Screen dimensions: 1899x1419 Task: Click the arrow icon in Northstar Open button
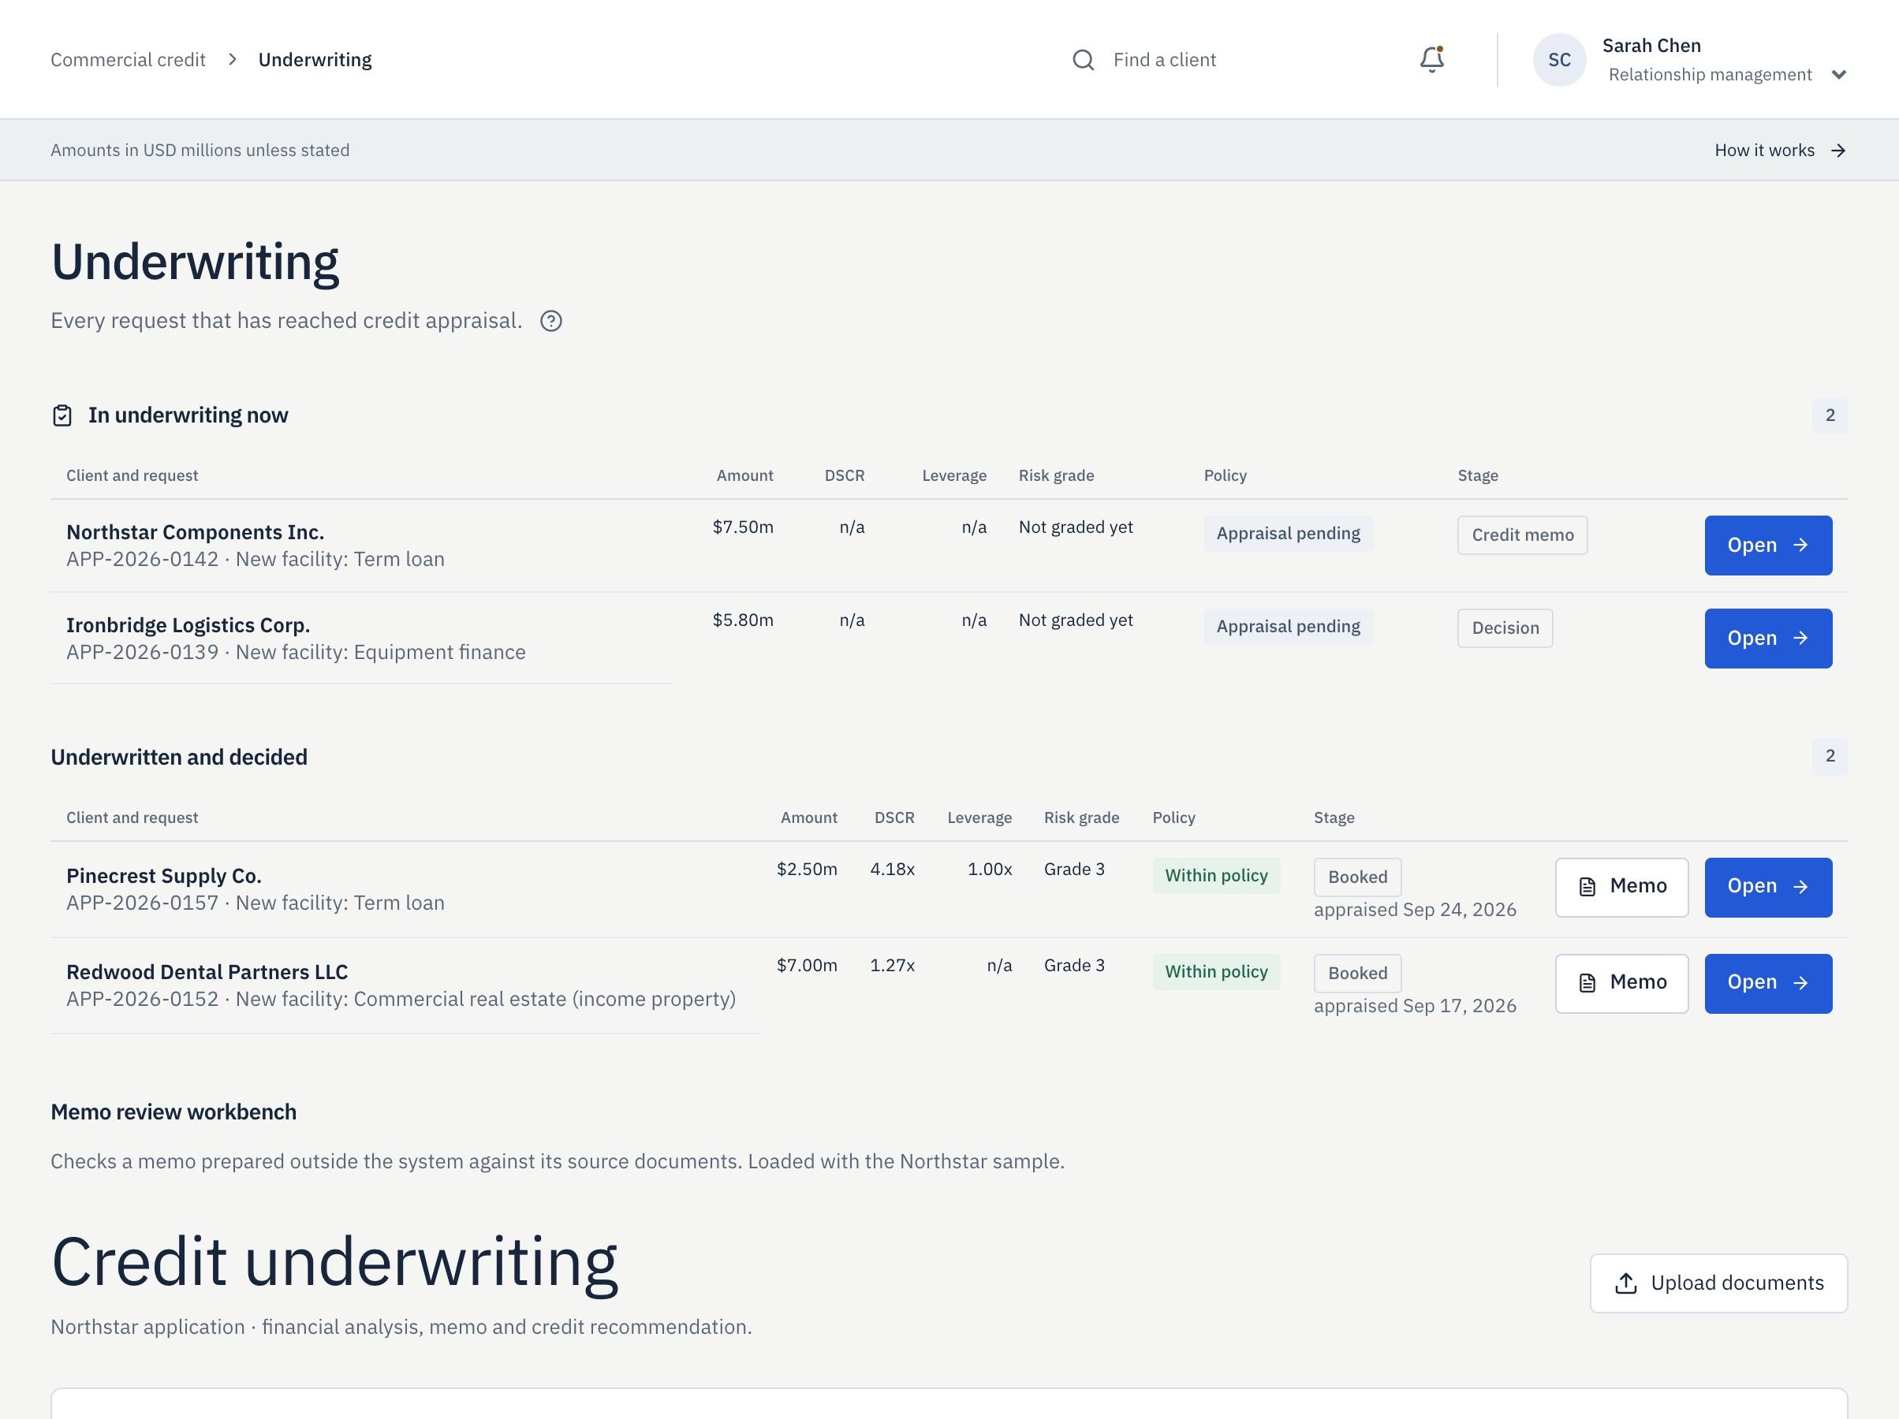pyautogui.click(x=1800, y=545)
